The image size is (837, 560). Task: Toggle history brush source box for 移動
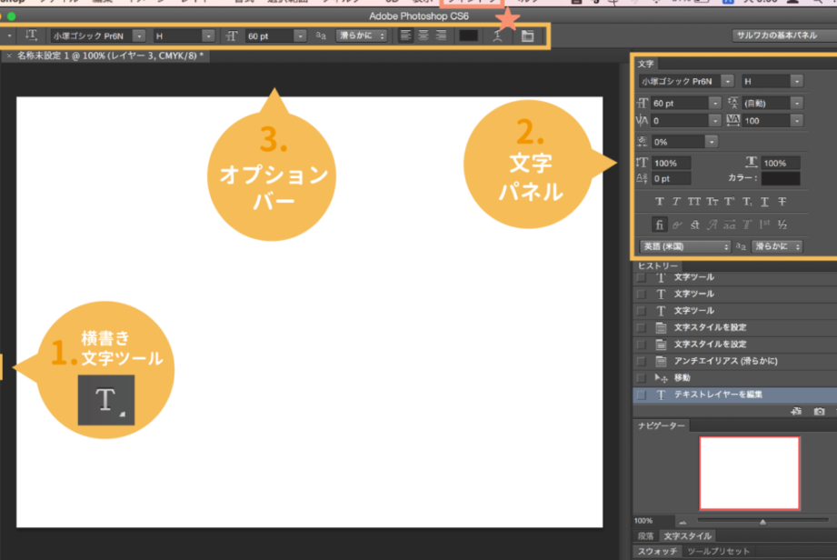point(642,378)
